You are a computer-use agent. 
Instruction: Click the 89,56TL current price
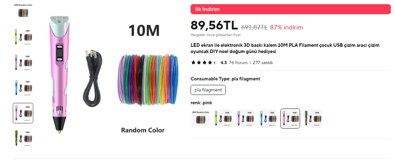tap(214, 25)
